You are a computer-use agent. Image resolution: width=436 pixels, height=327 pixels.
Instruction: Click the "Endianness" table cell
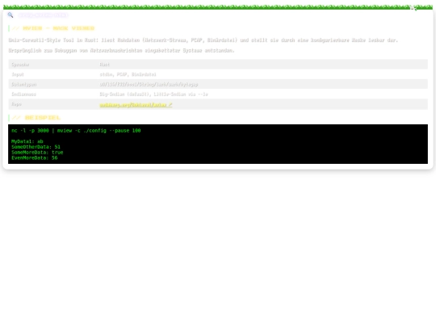coord(52,94)
